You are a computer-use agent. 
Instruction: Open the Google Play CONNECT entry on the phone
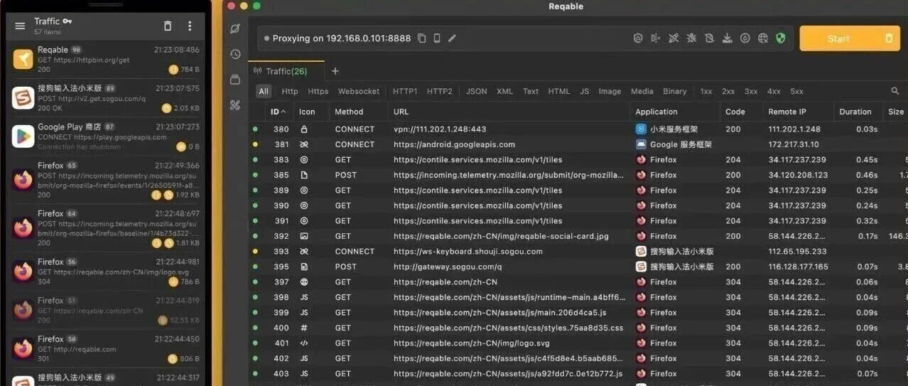(x=107, y=136)
